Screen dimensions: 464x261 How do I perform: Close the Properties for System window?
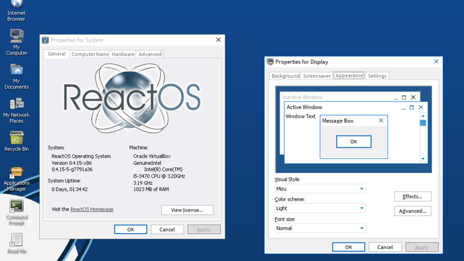tap(218, 40)
